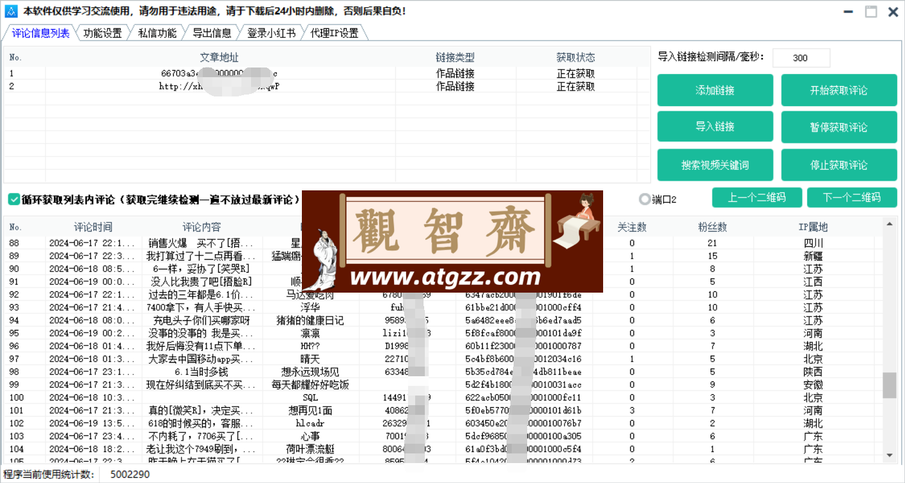Click row 89 IP location 新疆
This screenshot has height=483, width=905.
813,256
